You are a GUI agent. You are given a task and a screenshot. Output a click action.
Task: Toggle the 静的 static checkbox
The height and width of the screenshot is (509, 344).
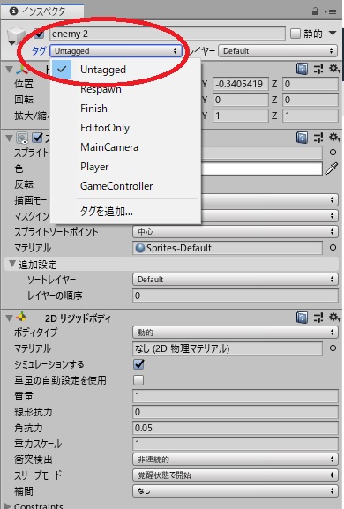pyautogui.click(x=295, y=34)
